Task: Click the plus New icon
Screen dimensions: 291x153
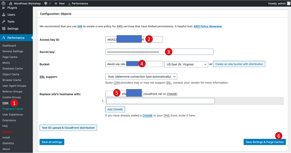Action: pyautogui.click(x=56, y=4)
